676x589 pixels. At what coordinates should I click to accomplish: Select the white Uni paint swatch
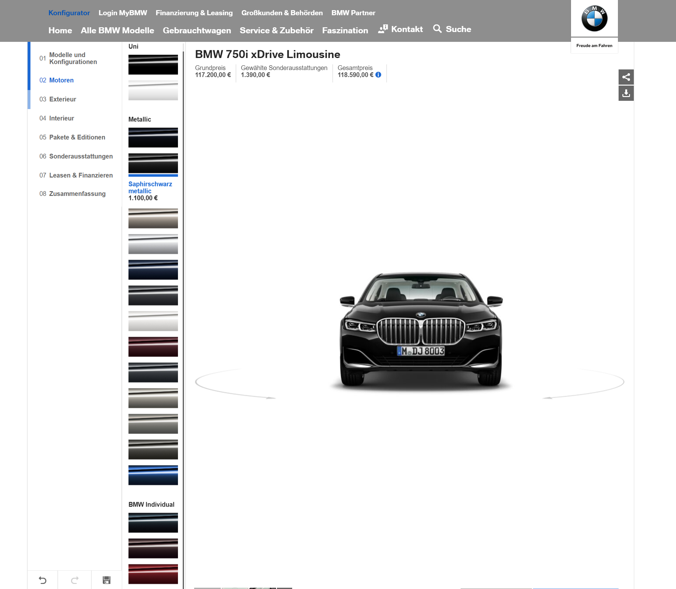coord(153,90)
